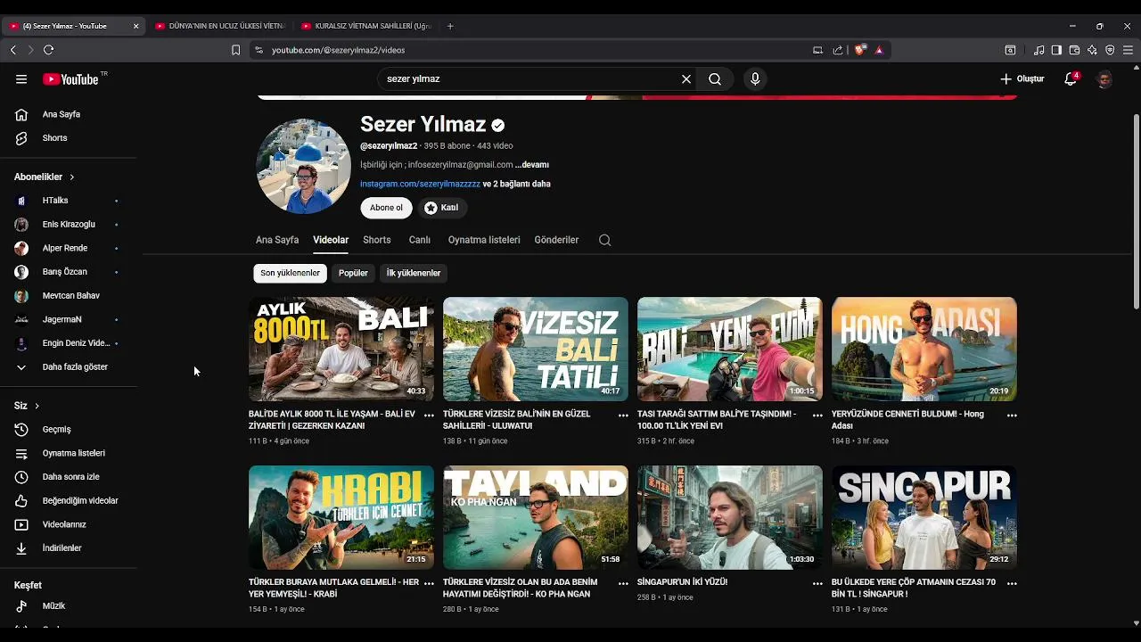
Task: Show ve 2 bağlantı daha links
Action: (516, 184)
